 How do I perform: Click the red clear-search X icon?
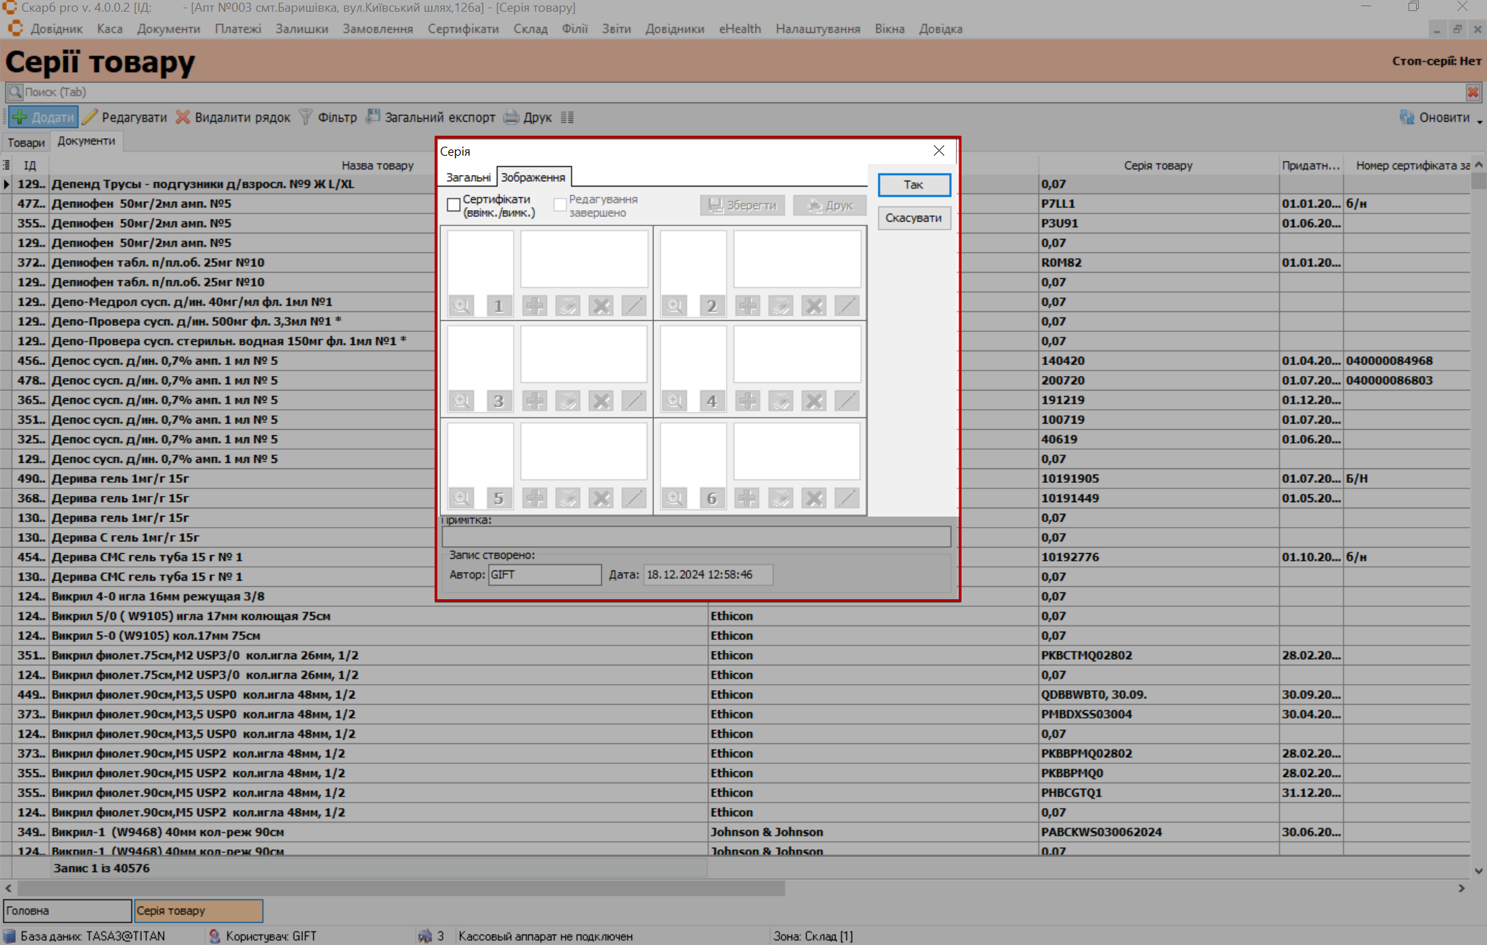click(1473, 92)
